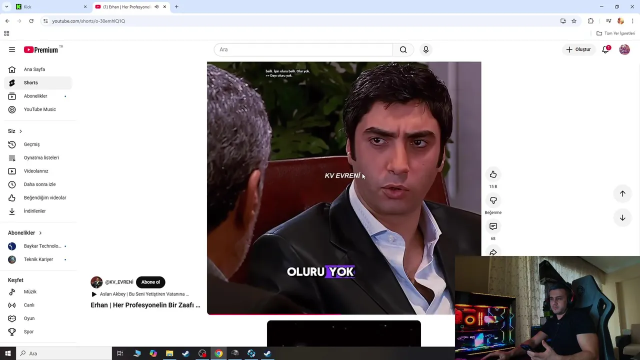The width and height of the screenshot is (640, 360).
Task: Click the address bar URL
Action: [x=88, y=21]
